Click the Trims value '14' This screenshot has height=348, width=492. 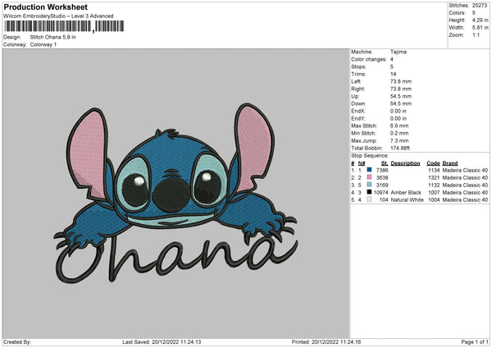[x=393, y=74]
